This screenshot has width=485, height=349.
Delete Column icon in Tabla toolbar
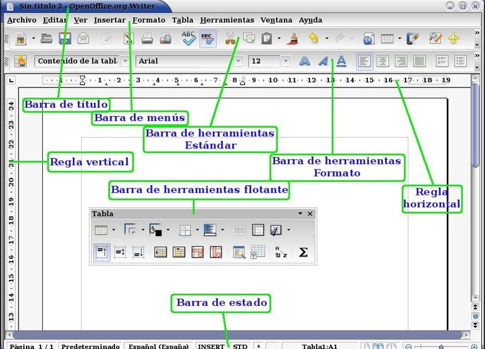pos(216,252)
